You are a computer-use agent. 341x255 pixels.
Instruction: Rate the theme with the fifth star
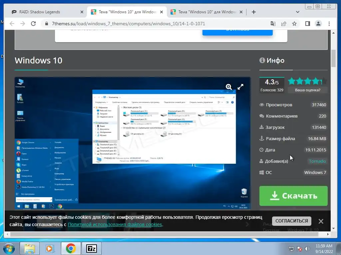[323, 81]
